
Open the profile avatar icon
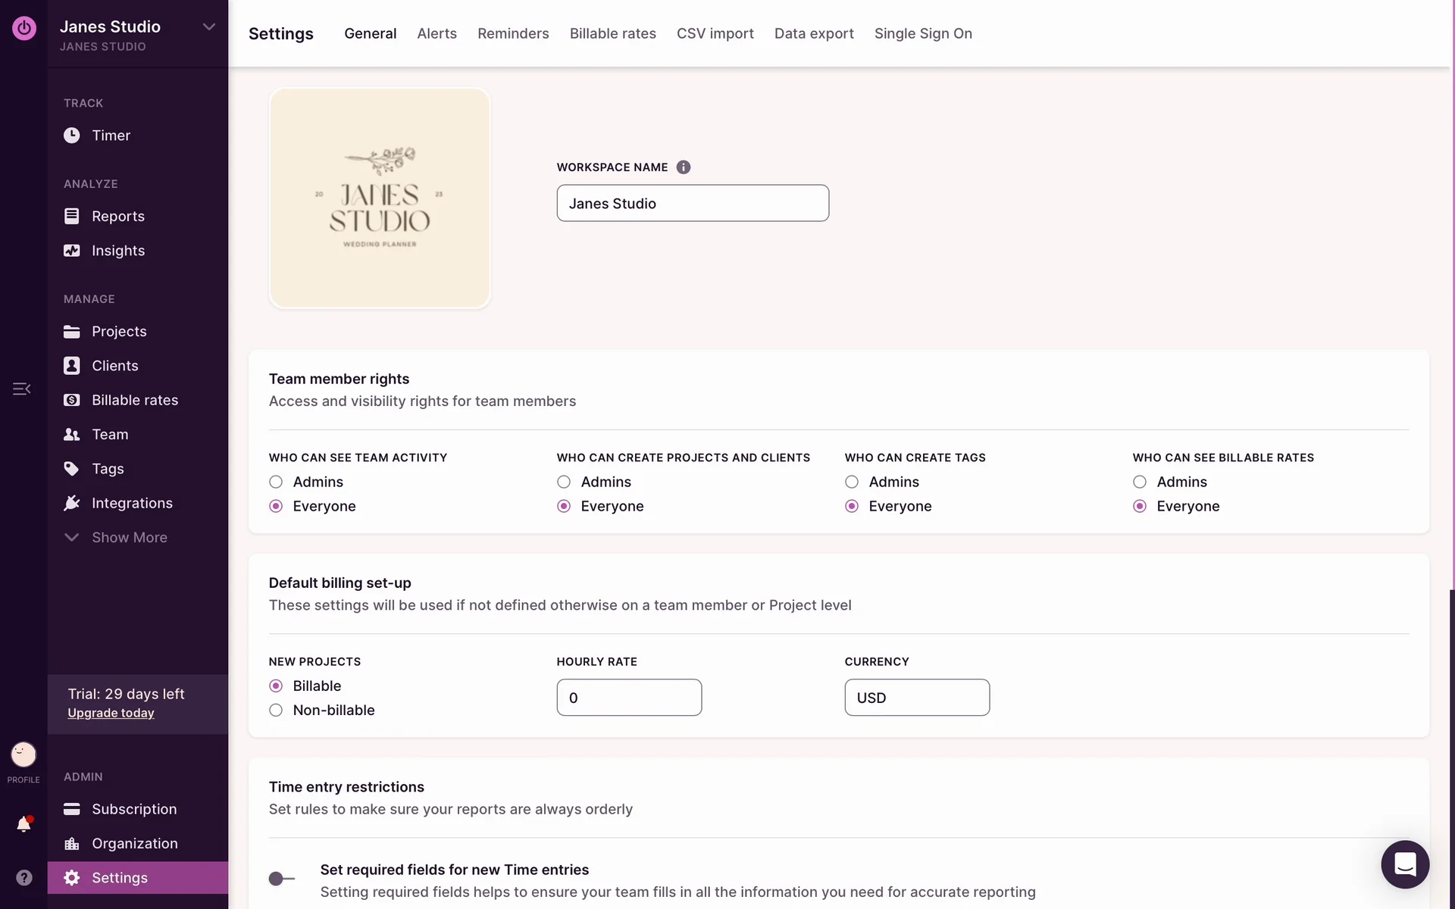point(23,754)
